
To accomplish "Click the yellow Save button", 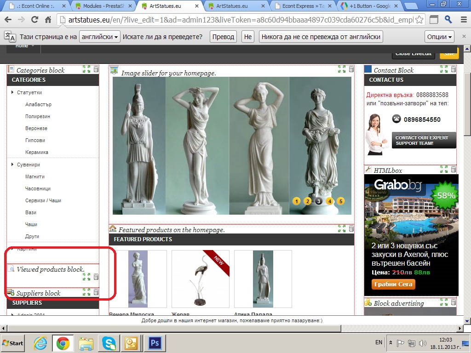I will click(449, 54).
